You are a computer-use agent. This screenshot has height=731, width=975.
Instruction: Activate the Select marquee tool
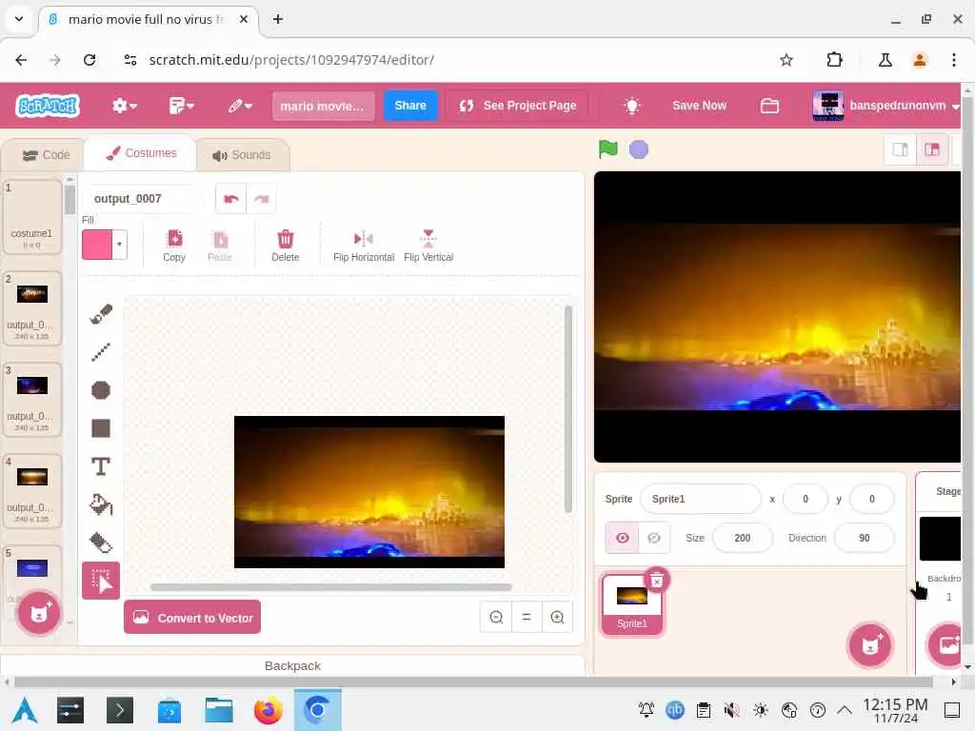pyautogui.click(x=101, y=581)
